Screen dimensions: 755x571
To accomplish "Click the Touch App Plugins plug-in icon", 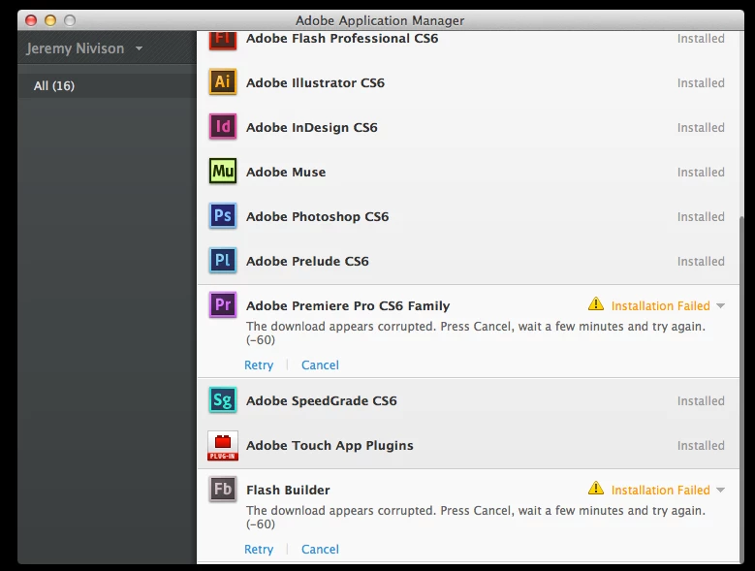I will pos(223,445).
